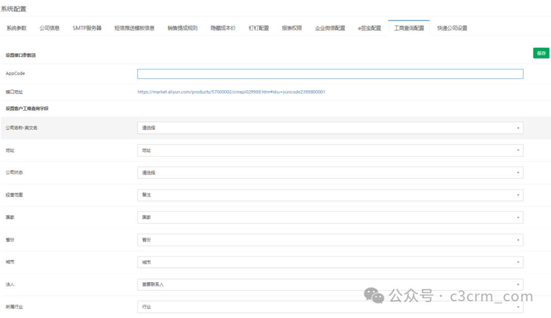Click the 公司名称-英文名 label
Screen dimensions: 551x318
coord(21,128)
